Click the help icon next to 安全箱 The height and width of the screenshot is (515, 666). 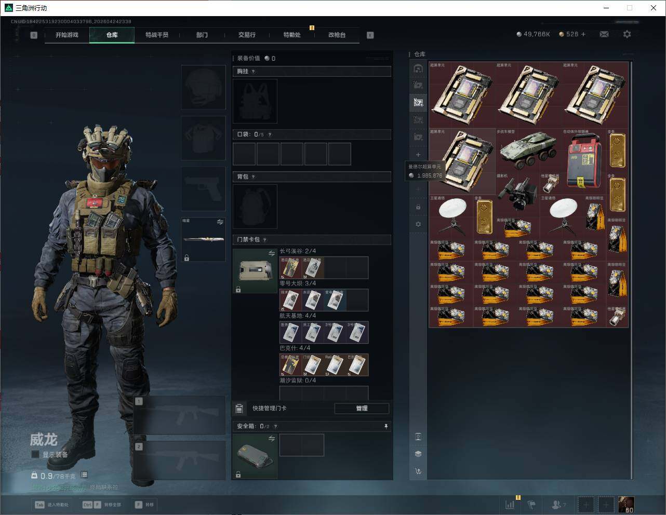(x=275, y=426)
